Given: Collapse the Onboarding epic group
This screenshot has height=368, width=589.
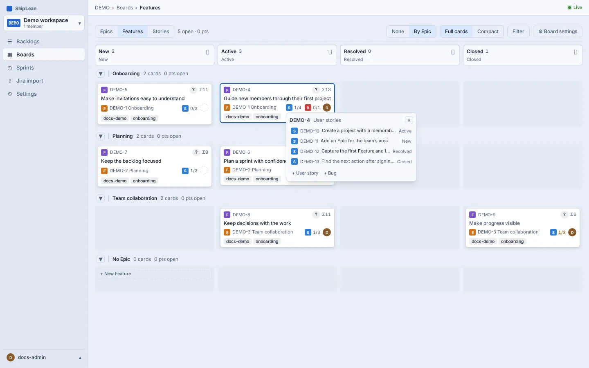Looking at the screenshot, I should 101,74.
